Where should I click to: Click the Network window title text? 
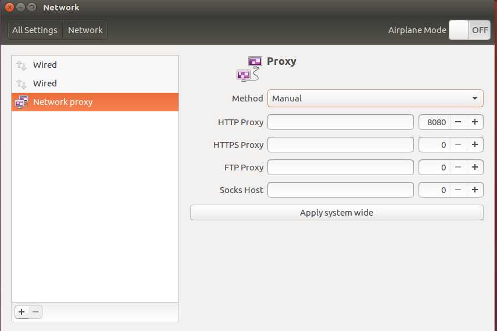(61, 8)
